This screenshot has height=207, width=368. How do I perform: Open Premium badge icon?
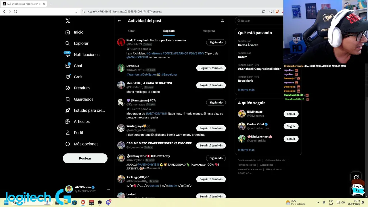[68, 88]
